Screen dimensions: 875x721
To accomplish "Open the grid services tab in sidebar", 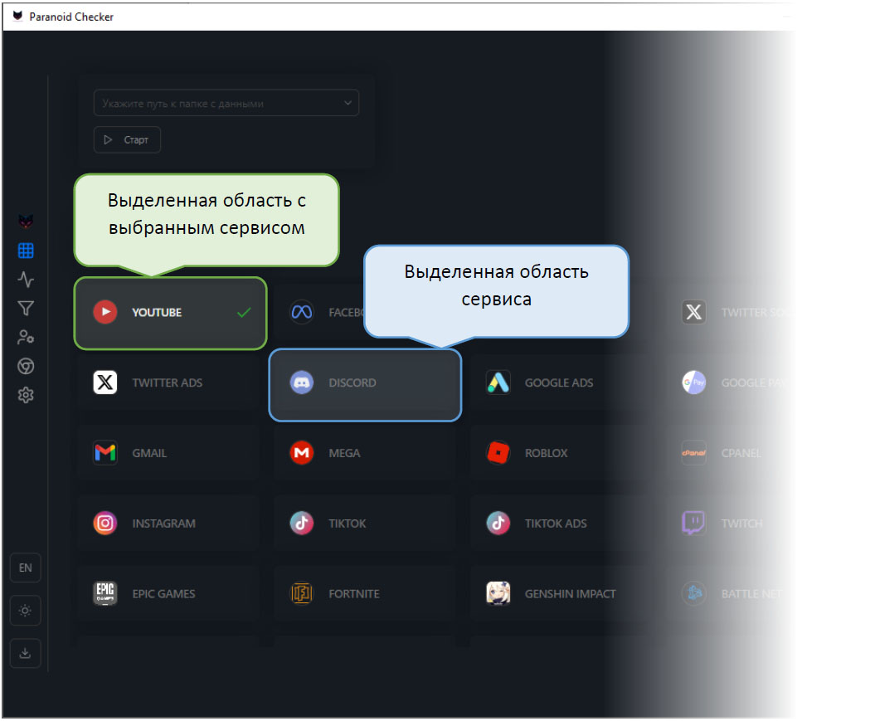I will coord(26,251).
